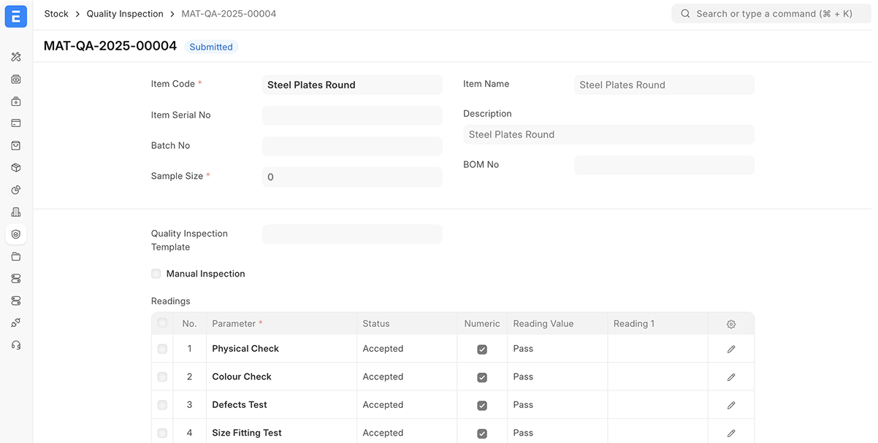Open the building sidebar icon
Screen dimensions: 878x443
coord(16,212)
